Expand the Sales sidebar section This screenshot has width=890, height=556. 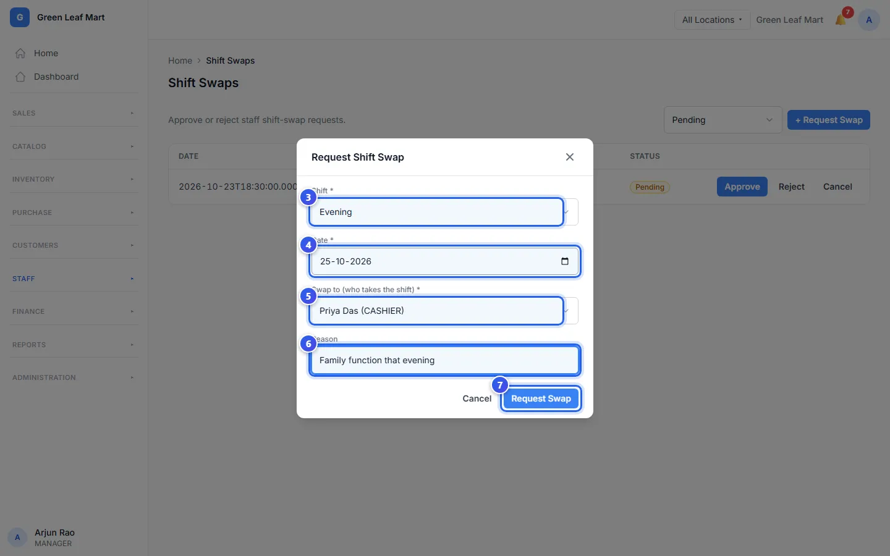click(x=74, y=113)
